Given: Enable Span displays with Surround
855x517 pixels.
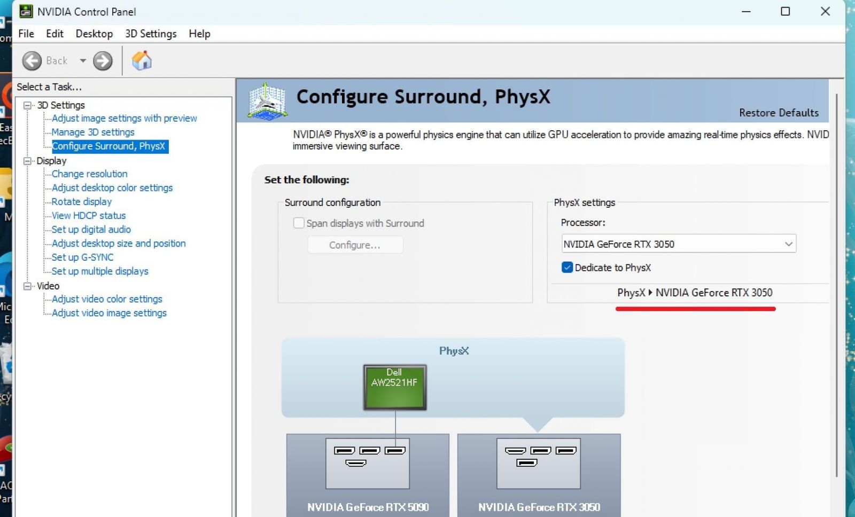Looking at the screenshot, I should coord(299,223).
